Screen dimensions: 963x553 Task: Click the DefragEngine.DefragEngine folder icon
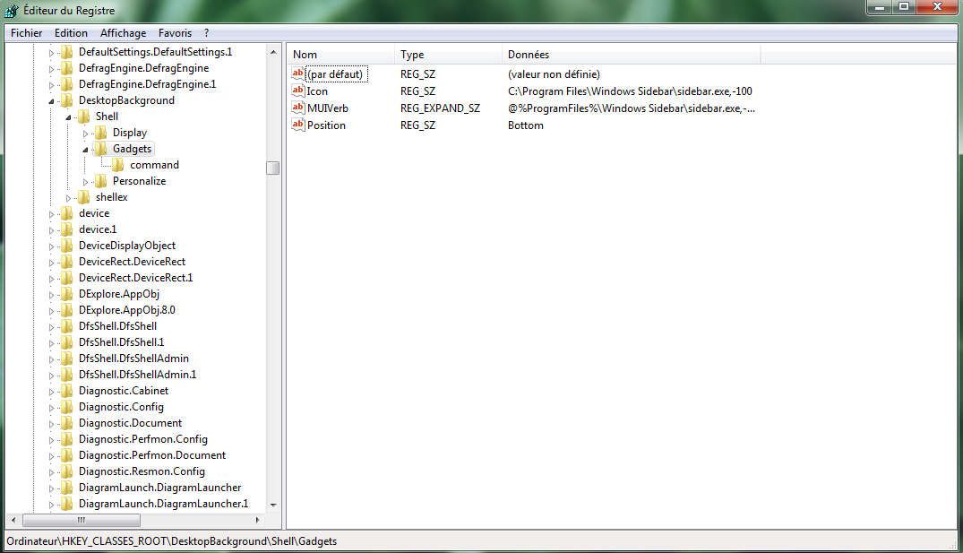pos(67,68)
